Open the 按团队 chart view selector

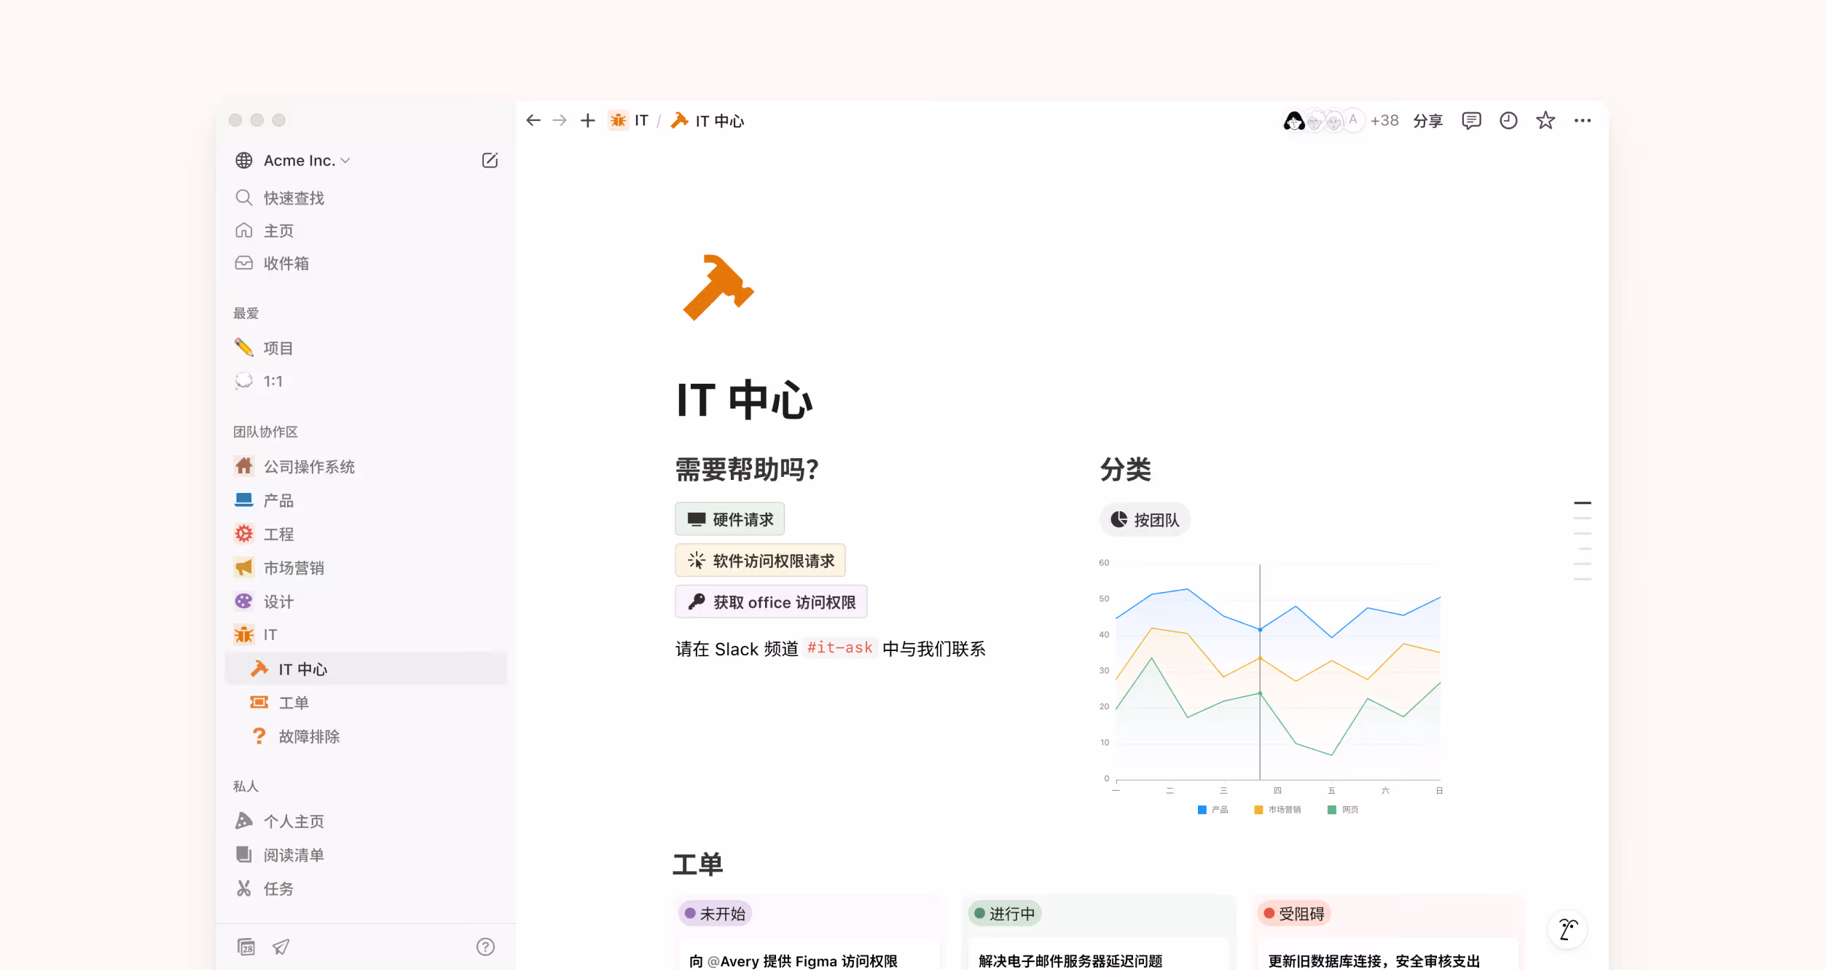1145,520
